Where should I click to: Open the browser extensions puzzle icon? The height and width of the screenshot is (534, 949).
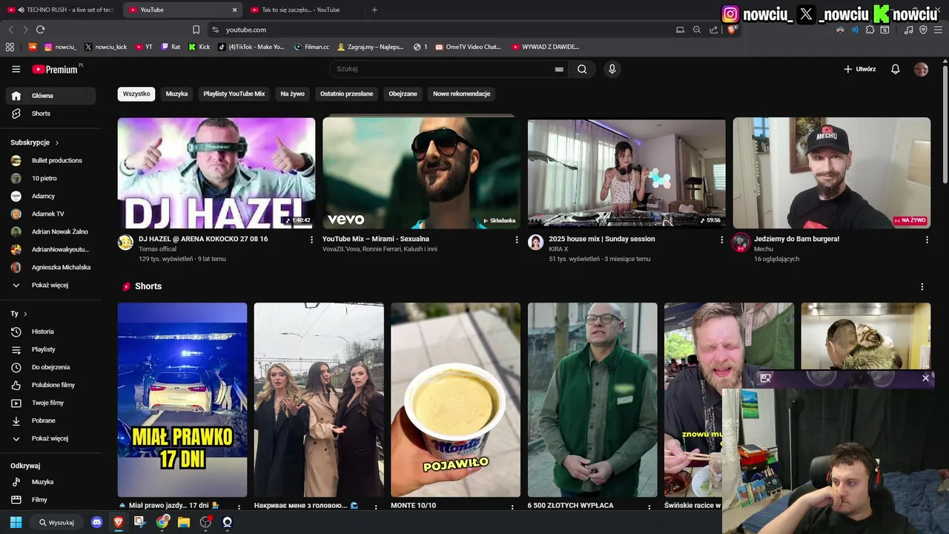pyautogui.click(x=870, y=30)
